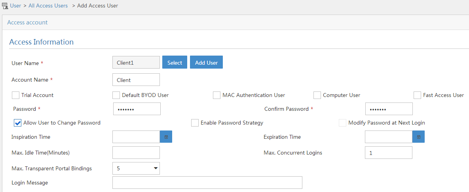This screenshot has height=192, width=469.
Task: Check the Fast Access User box
Action: 417,95
